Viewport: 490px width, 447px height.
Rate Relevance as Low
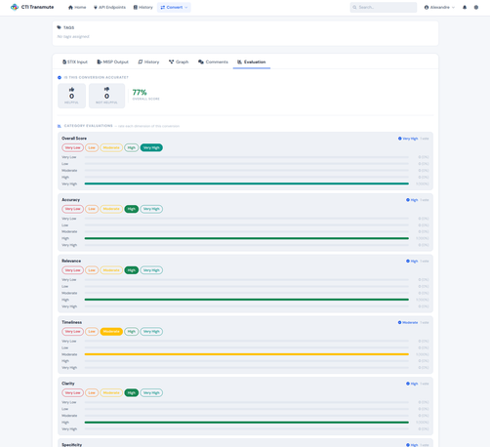(x=92, y=270)
